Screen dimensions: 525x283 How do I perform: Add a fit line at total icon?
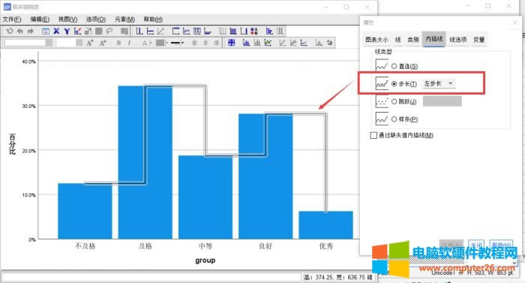point(283,43)
